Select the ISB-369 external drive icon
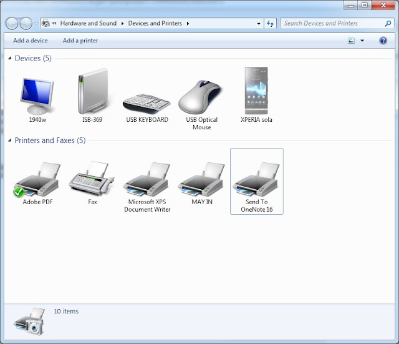 [92, 91]
